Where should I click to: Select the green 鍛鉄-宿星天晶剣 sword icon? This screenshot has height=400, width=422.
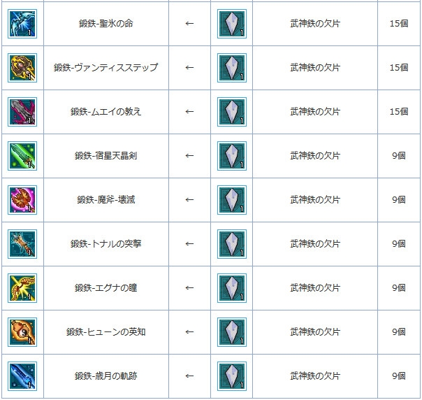[x=22, y=156]
